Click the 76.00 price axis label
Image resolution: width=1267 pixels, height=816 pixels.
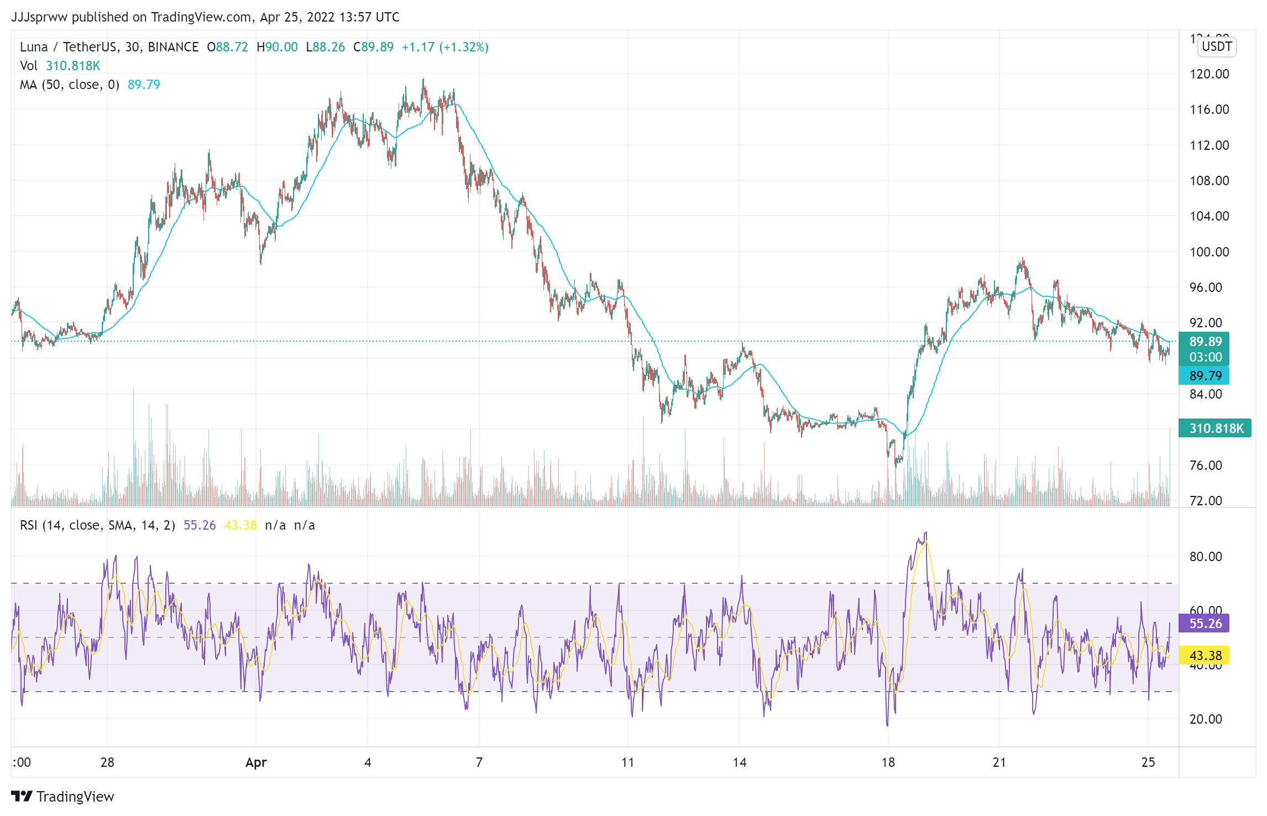1206,465
